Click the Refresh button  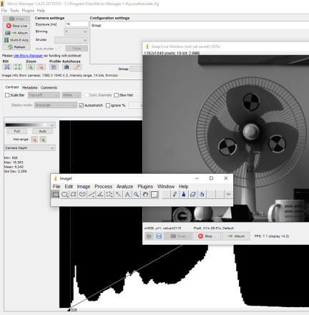[16, 47]
